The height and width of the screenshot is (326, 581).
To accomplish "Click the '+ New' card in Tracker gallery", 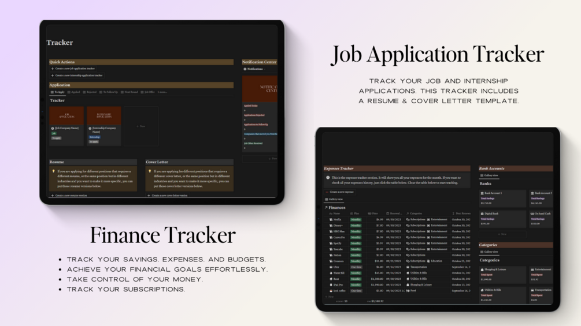I will tap(141, 126).
